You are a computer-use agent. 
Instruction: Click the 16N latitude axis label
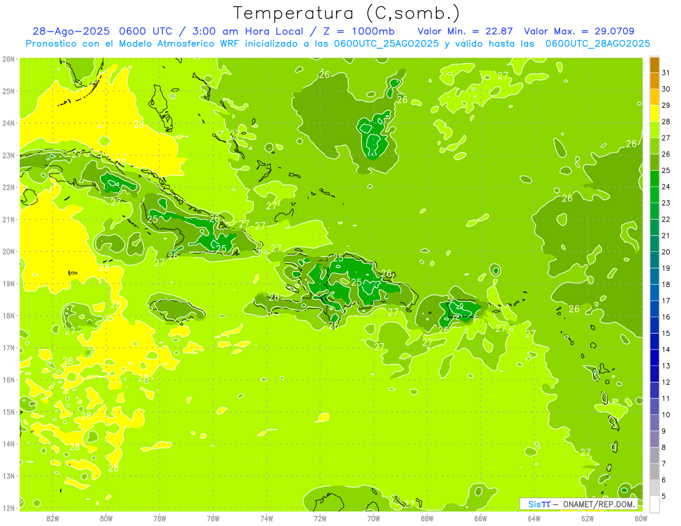(x=9, y=380)
